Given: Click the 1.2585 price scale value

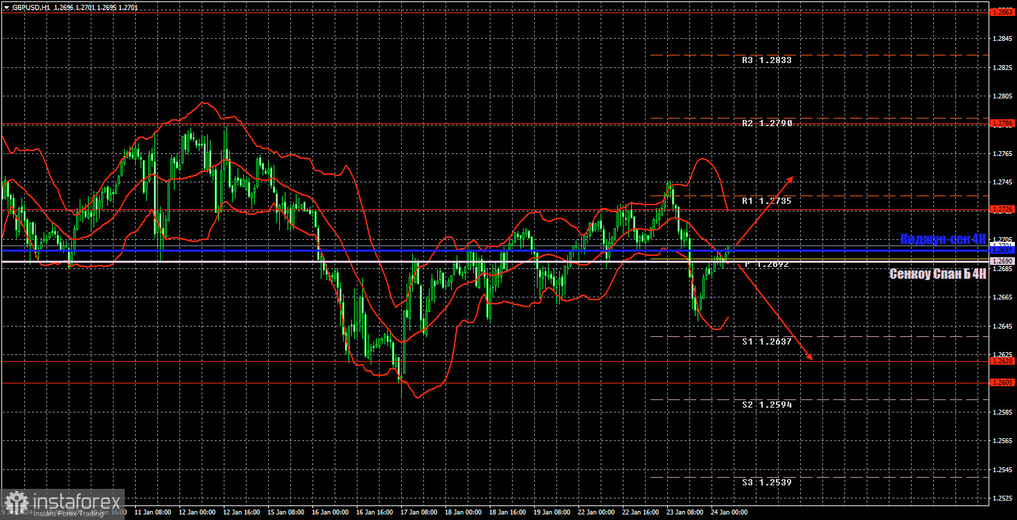Looking at the screenshot, I should [1002, 412].
